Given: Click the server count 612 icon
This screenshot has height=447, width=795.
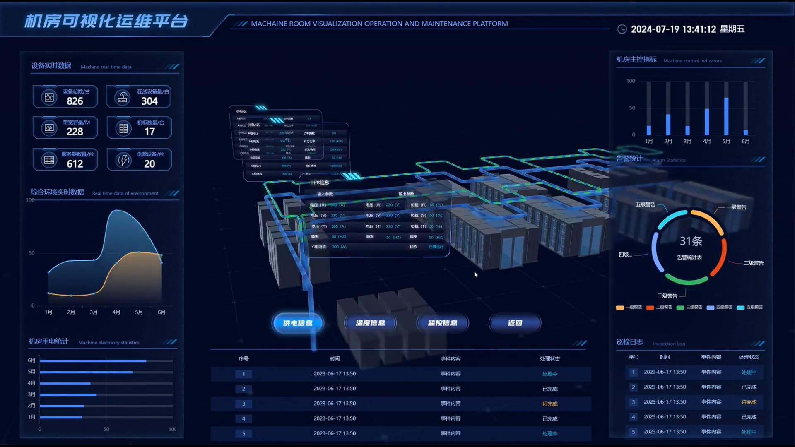Looking at the screenshot, I should (x=49, y=160).
